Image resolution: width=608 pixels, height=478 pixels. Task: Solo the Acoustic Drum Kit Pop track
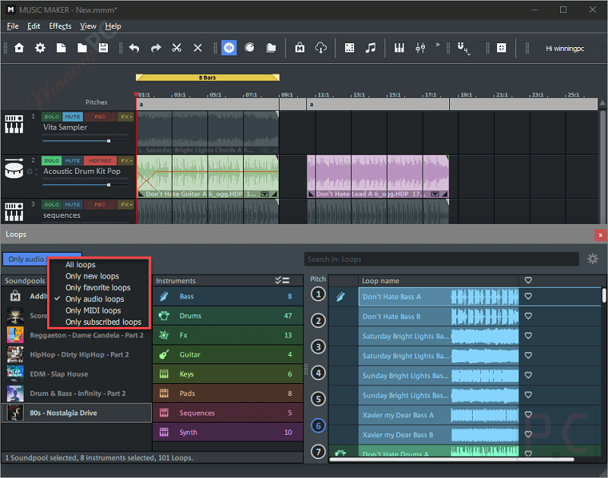click(x=52, y=161)
